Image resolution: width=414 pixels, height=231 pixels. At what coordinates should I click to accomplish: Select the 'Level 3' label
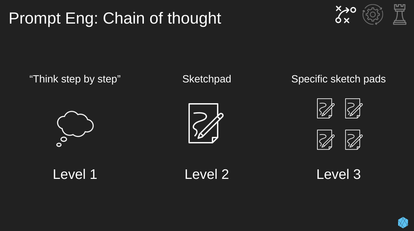pyautogui.click(x=339, y=174)
